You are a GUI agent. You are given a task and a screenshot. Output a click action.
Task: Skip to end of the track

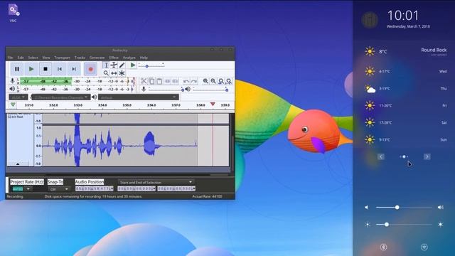(x=74, y=69)
